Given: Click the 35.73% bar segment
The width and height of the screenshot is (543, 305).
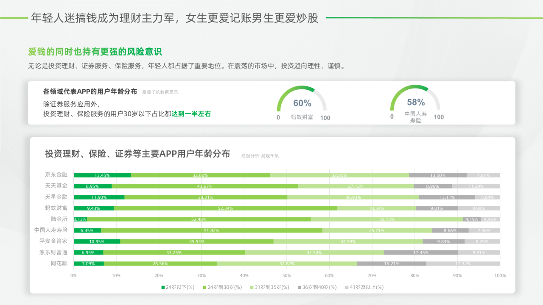Looking at the screenshot, I should 387,219.
